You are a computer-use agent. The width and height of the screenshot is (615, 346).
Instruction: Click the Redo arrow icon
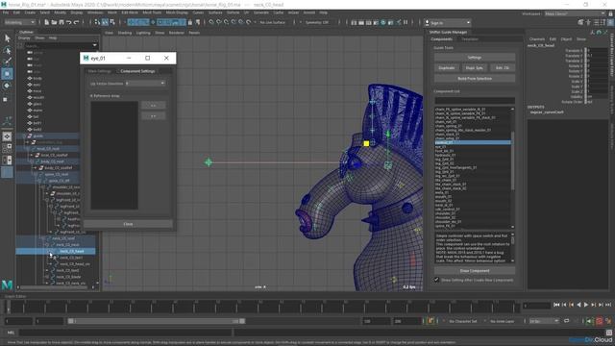click(76, 22)
